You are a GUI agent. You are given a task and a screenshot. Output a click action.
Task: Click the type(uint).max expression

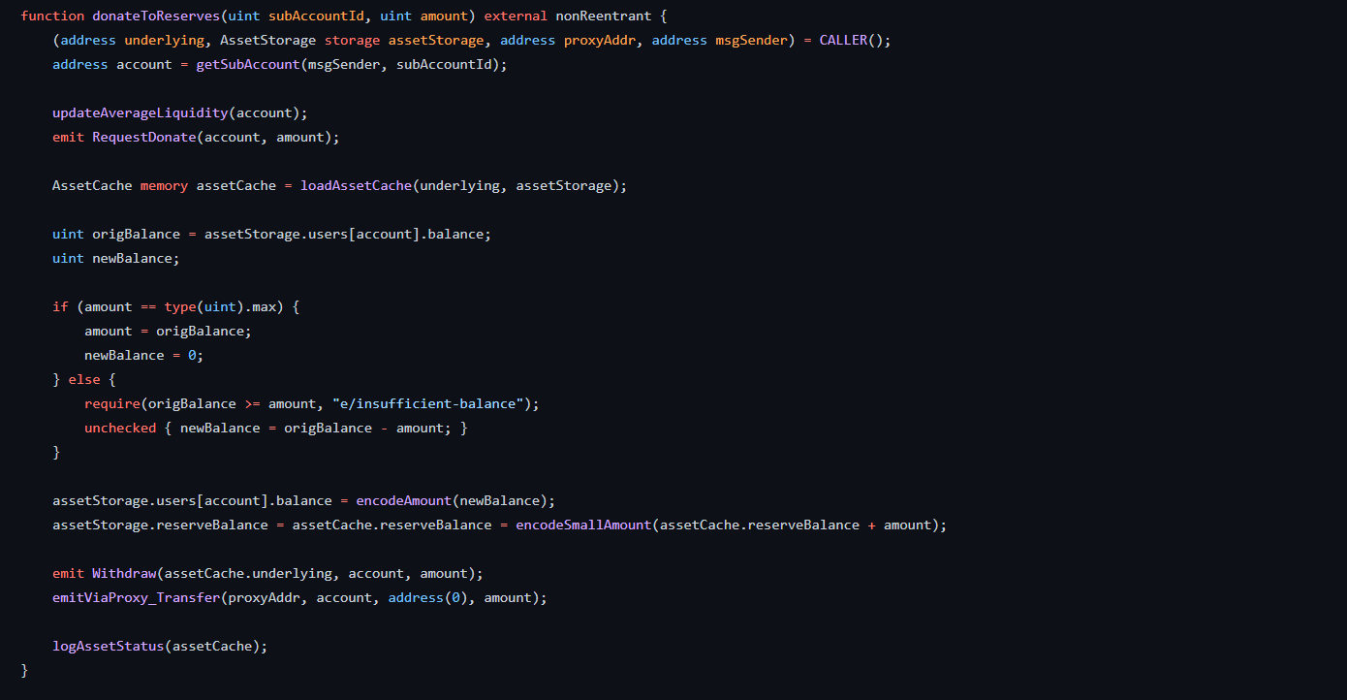[223, 307]
